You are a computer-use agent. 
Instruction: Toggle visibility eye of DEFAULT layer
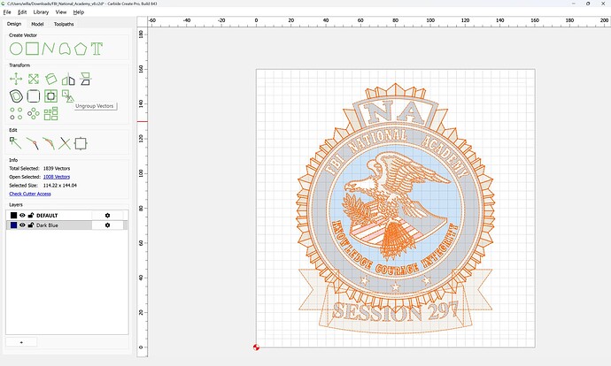(22, 215)
